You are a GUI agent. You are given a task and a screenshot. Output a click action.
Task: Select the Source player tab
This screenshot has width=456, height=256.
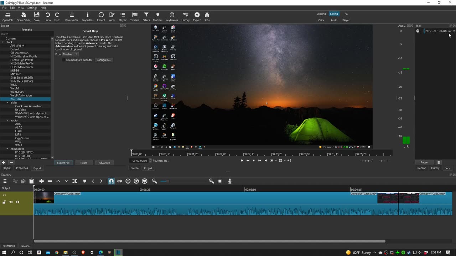(x=134, y=168)
